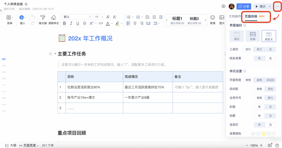
Task: Click the blue 分享 share button
Action: coord(244,7)
